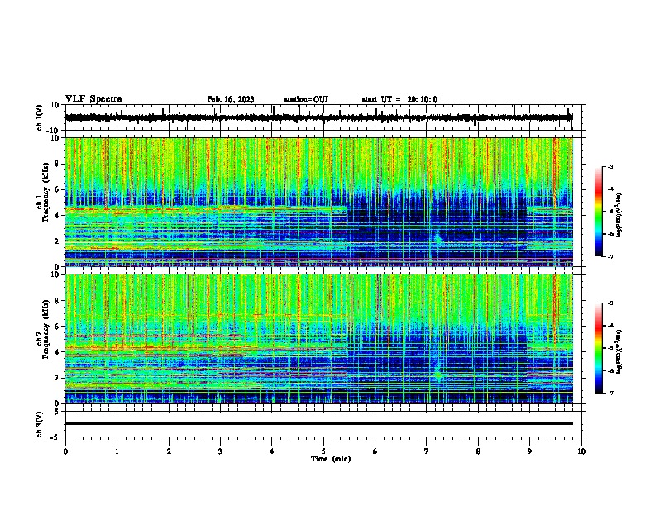The image size is (655, 506).
Task: Click the "-3" label on ch.1 color scale
Action: (610, 167)
